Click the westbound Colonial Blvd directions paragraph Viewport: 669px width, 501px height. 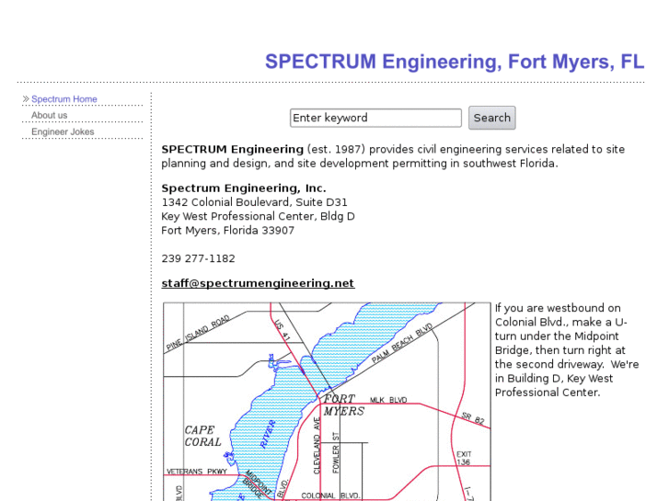coord(567,350)
